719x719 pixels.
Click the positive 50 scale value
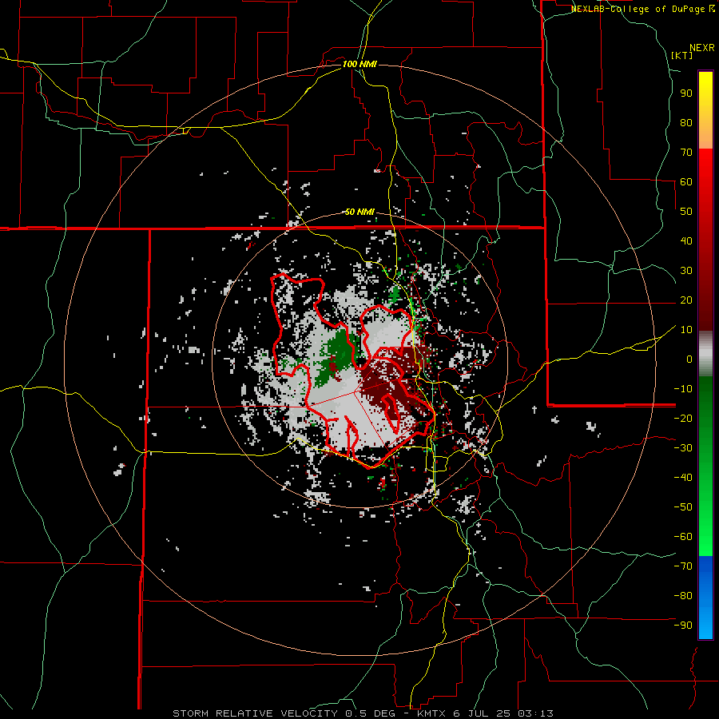(x=686, y=212)
